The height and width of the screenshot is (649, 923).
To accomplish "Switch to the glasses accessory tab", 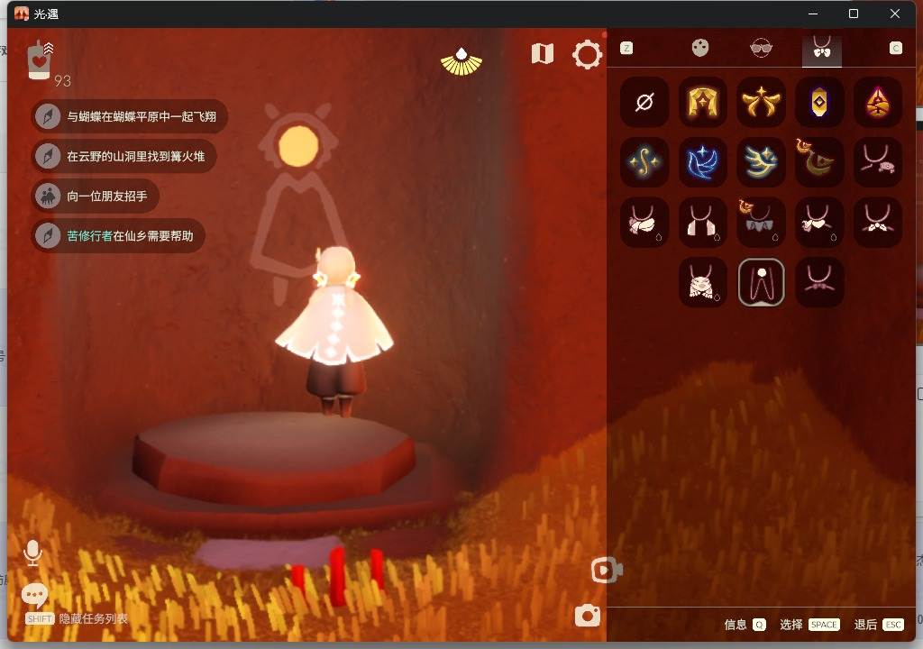I will click(x=761, y=49).
